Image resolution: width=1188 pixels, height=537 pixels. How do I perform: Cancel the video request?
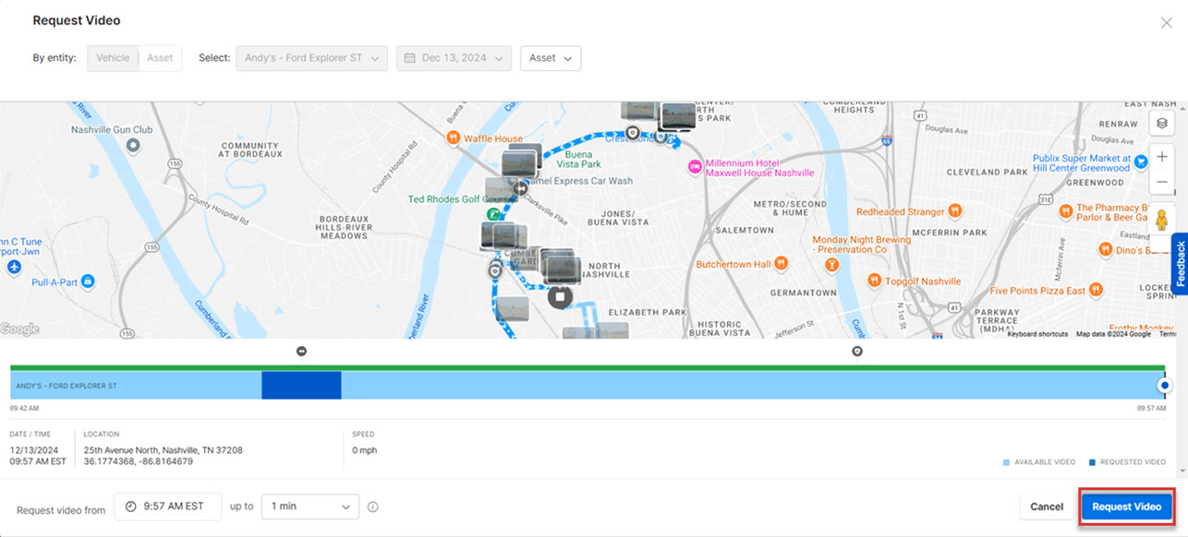1046,506
